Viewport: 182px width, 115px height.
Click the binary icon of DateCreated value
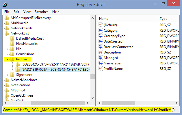101,41
